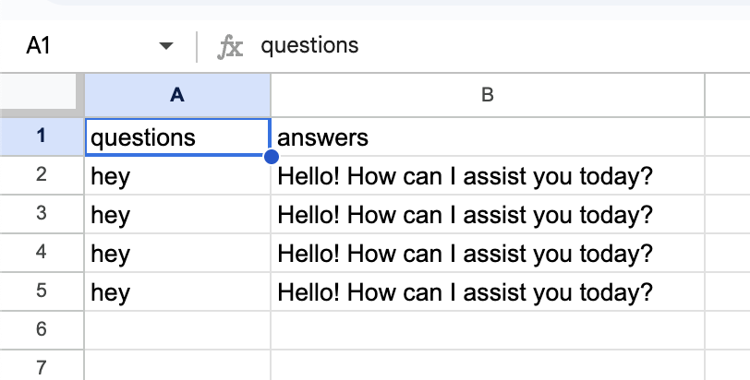Click empty cell B6
This screenshot has height=380, width=750.
[x=487, y=331]
